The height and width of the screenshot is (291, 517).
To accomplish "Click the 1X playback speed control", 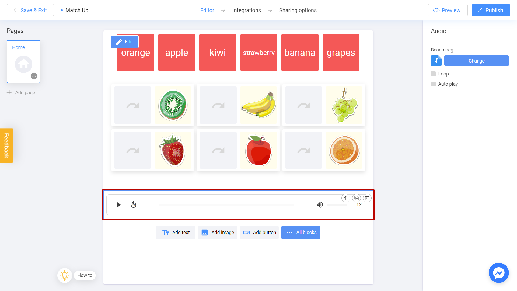I will [x=359, y=205].
